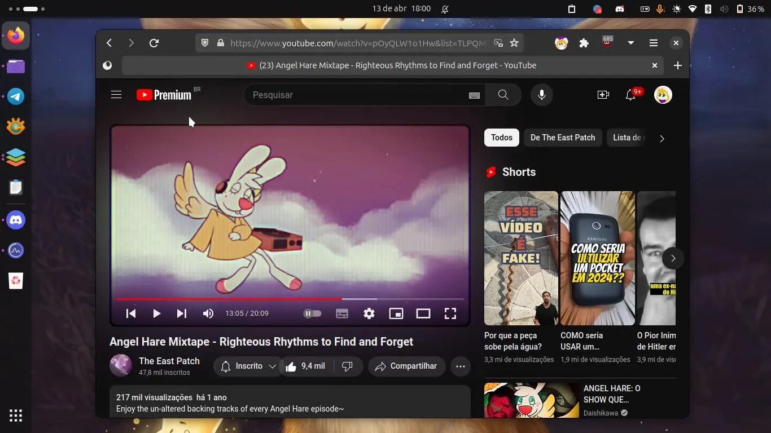This screenshot has height=433, width=771.
Task: Skip to the previous video in playlist
Action: point(131,313)
